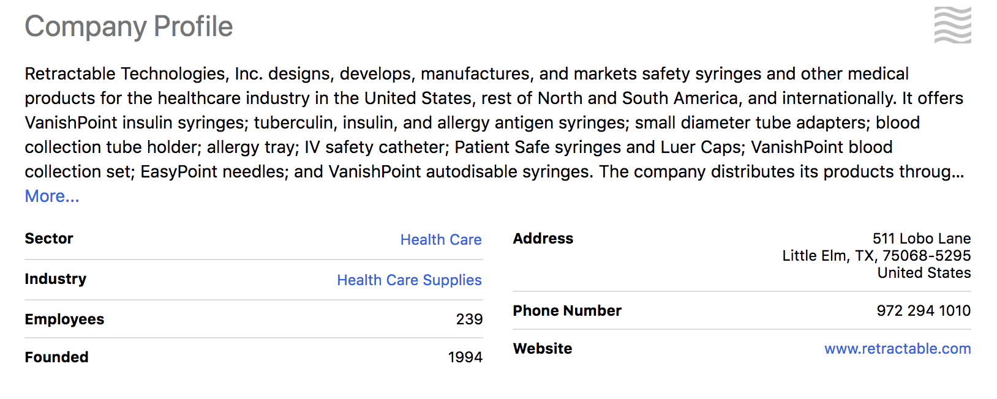The image size is (997, 399).
Task: Click the Company Profile heading
Action: [x=129, y=27]
